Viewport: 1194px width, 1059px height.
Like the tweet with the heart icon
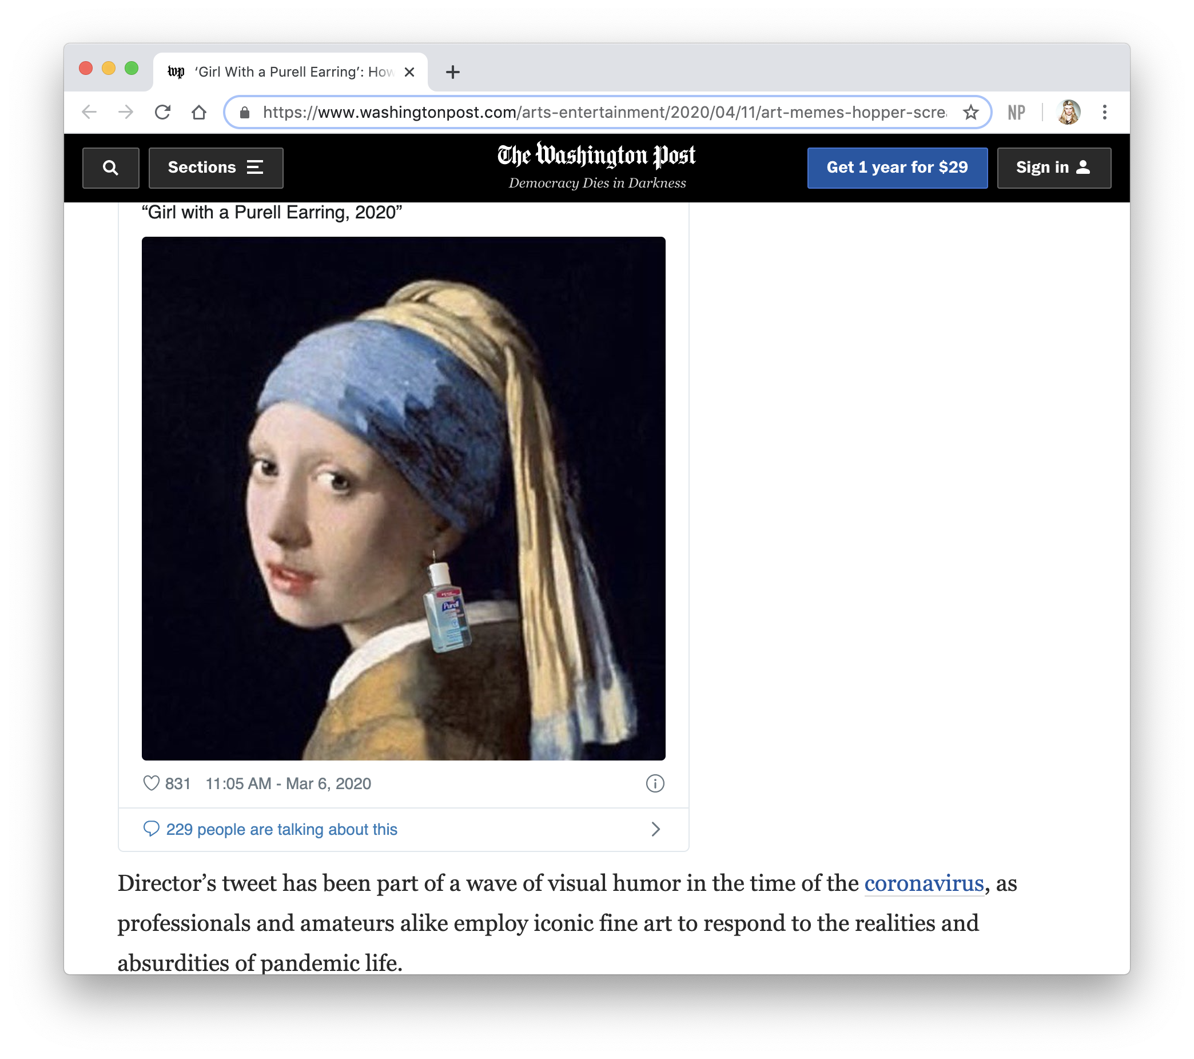tap(152, 783)
